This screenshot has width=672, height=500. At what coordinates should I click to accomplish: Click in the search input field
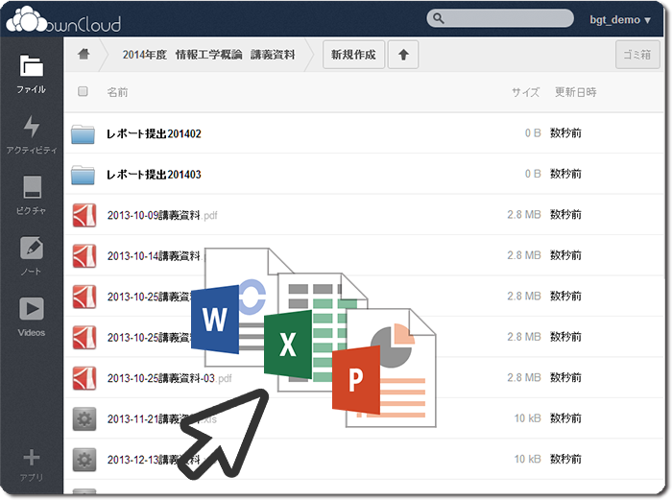pos(500,18)
